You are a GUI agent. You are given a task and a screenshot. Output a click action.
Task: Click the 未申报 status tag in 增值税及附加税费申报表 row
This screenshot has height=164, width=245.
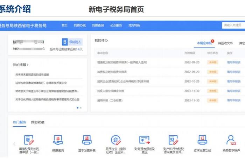213,62
